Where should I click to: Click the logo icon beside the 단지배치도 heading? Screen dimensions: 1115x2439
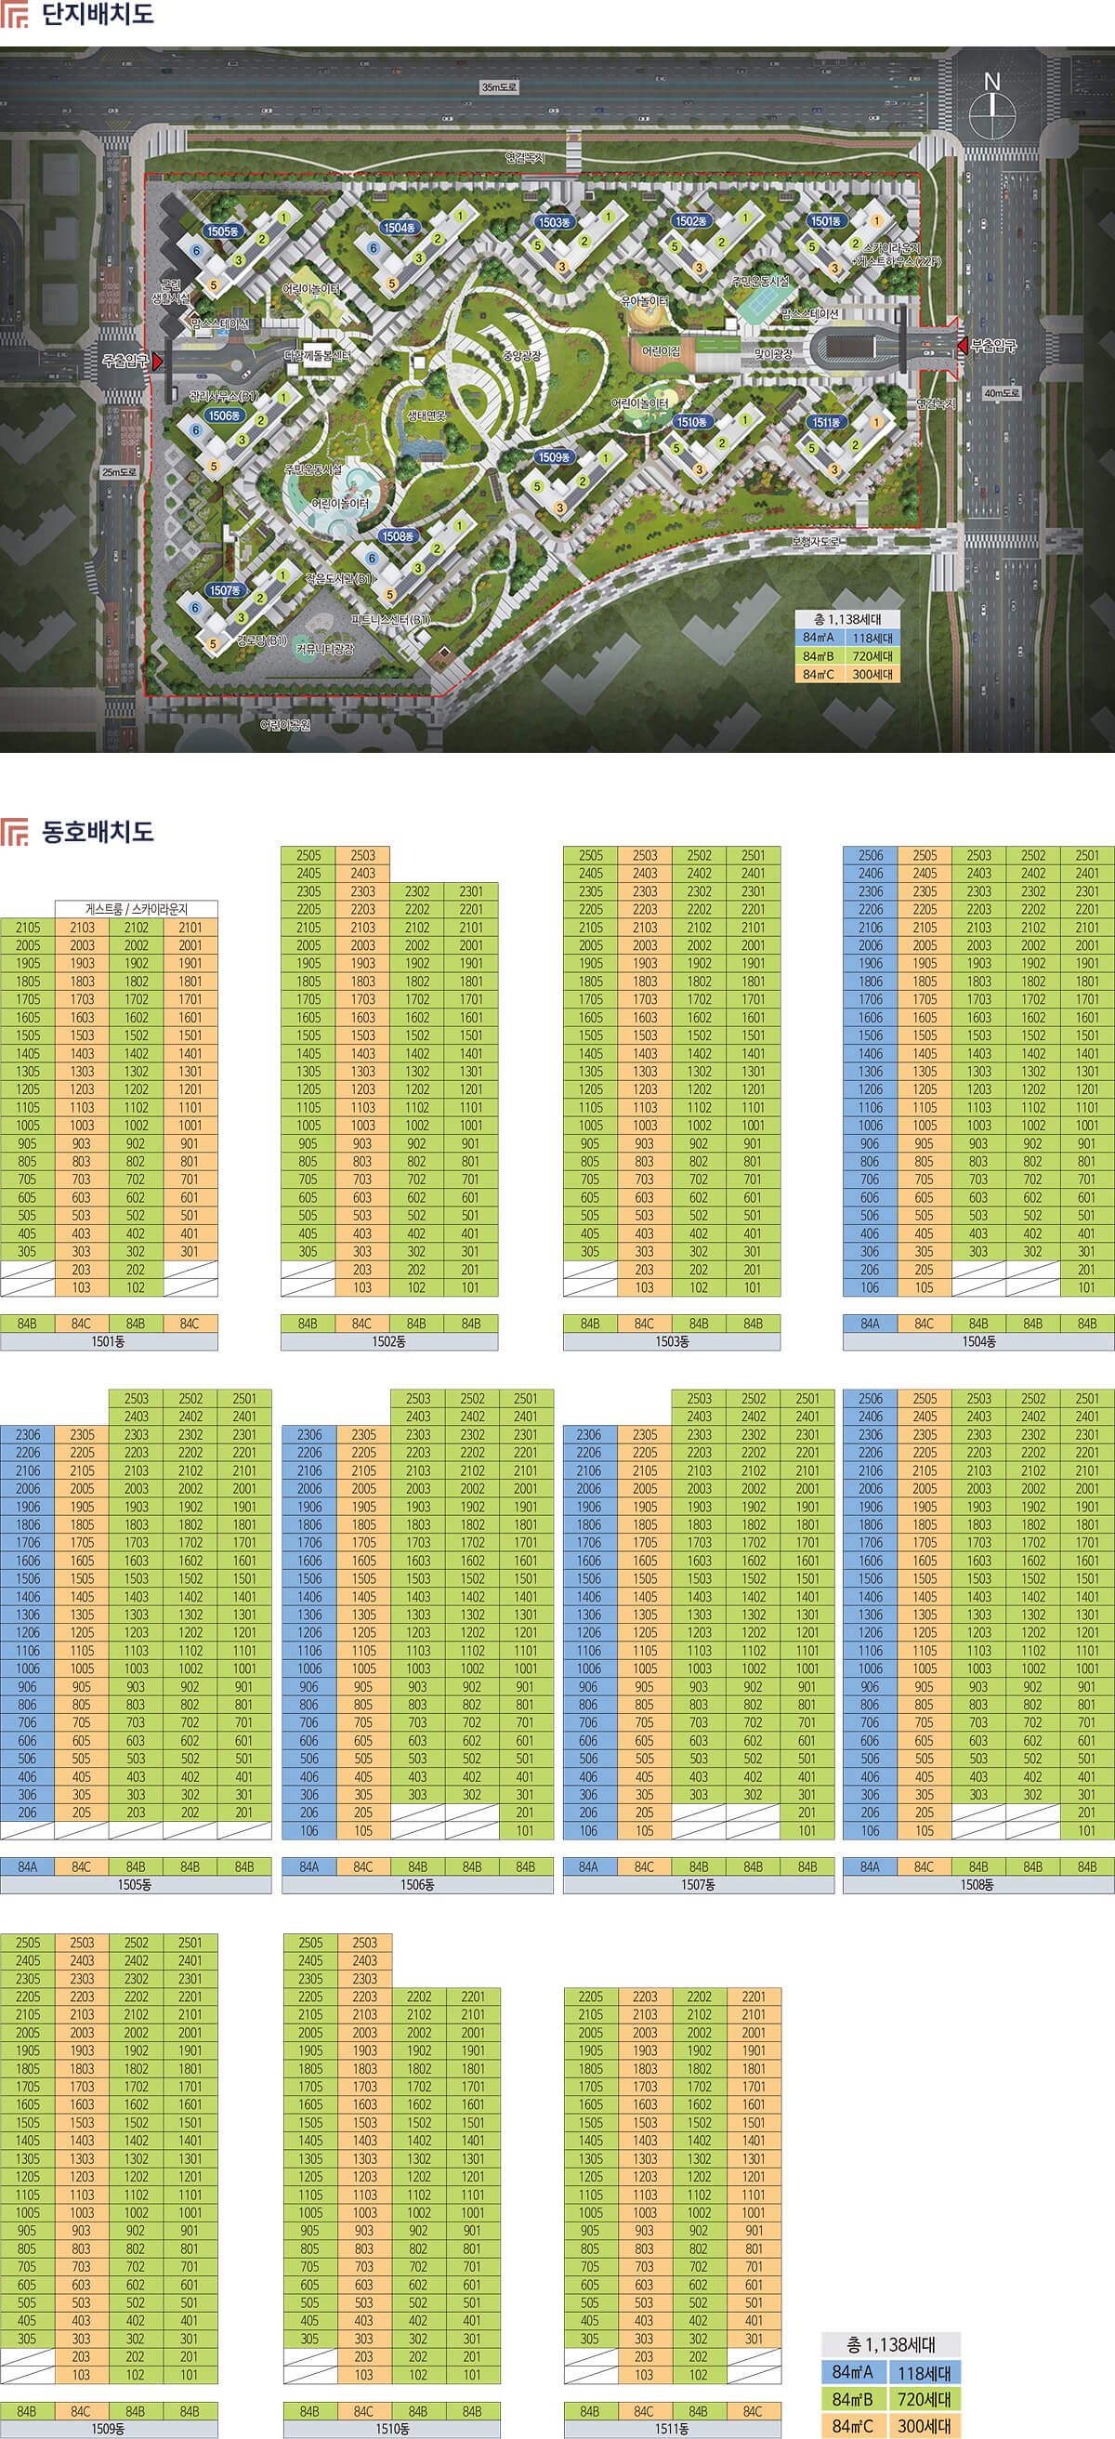click(x=13, y=14)
